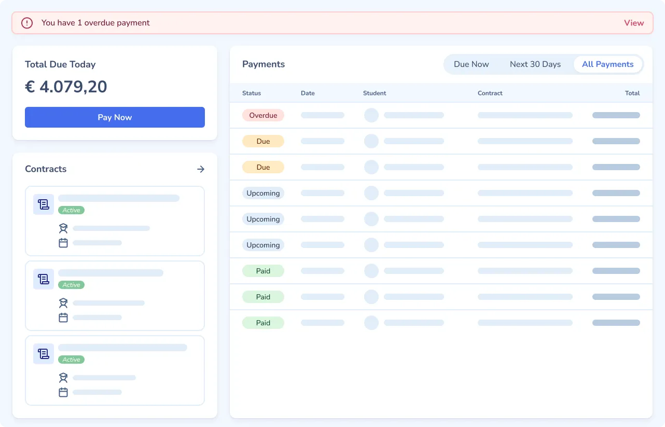Select the graduation cap icon in the first contract
The width and height of the screenshot is (665, 427).
(63, 228)
